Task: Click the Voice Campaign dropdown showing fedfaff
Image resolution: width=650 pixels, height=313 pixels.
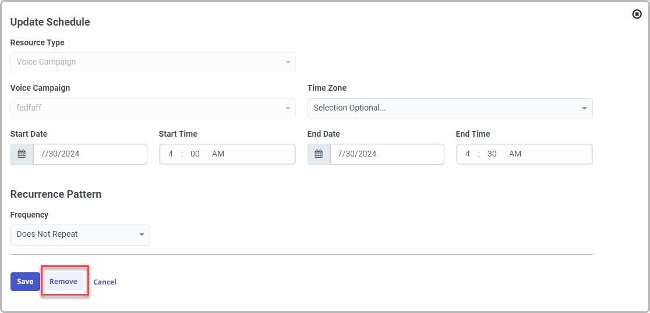Action: pos(153,108)
